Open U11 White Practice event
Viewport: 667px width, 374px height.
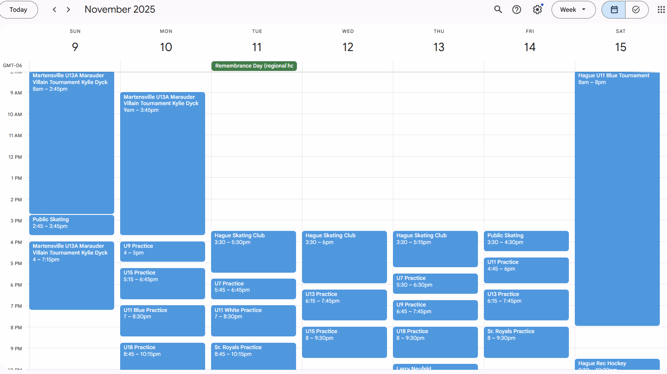click(x=253, y=320)
